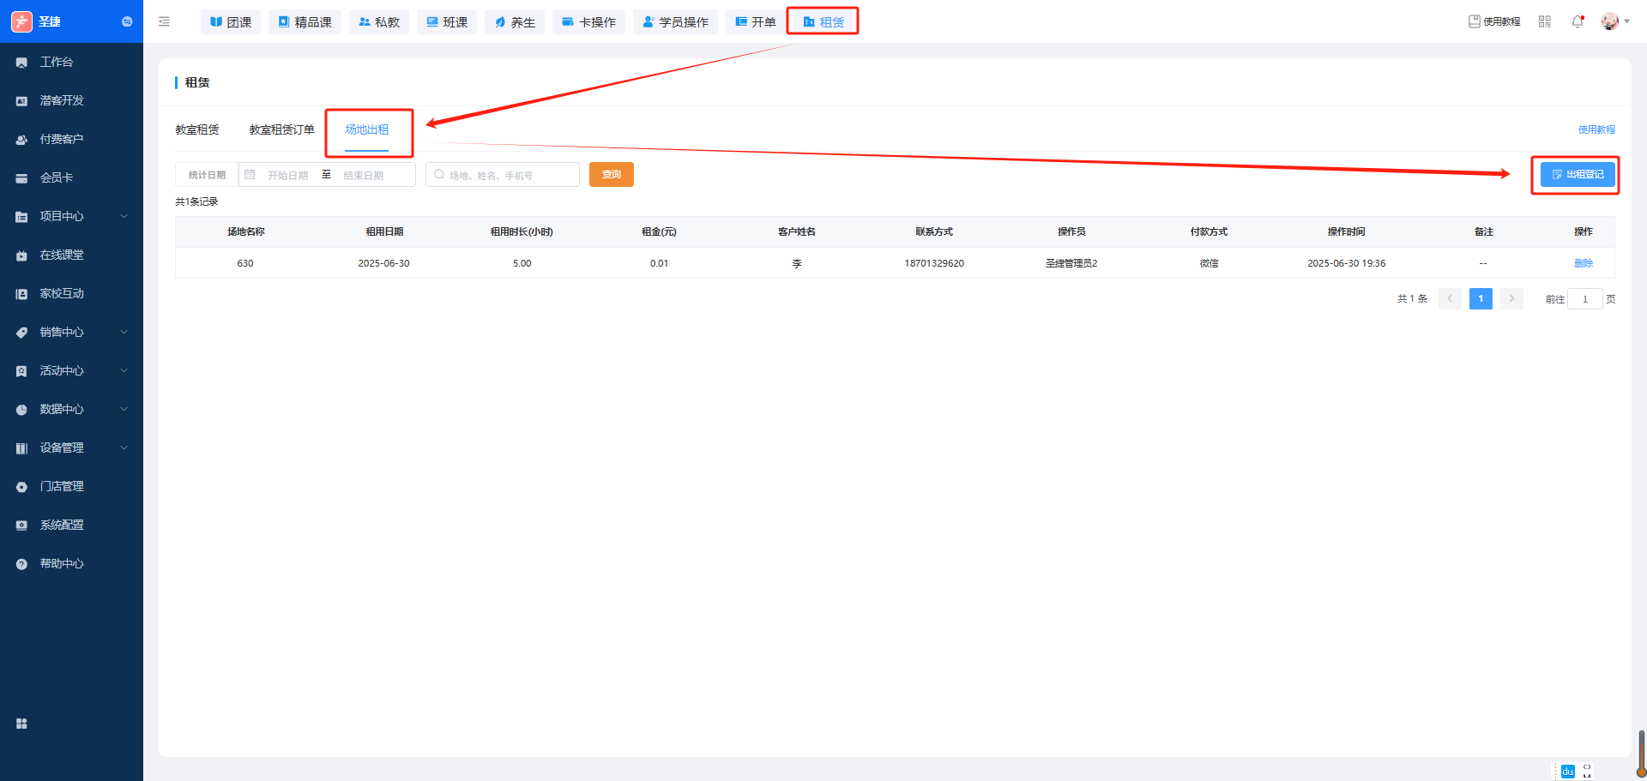This screenshot has width=1647, height=781.
Task: Toggle the round button beside the logo
Action: coord(127,21)
